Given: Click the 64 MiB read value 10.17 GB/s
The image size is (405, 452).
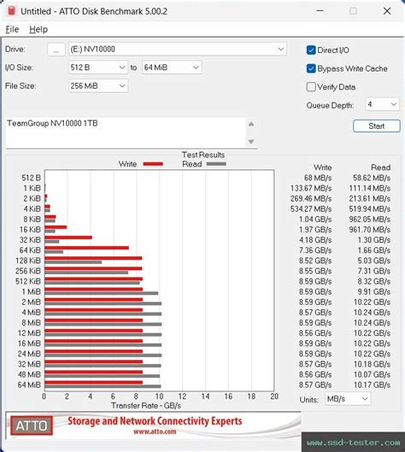Looking at the screenshot, I should tap(373, 384).
